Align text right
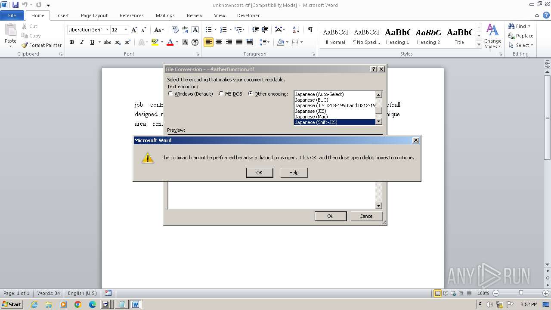The image size is (551, 310). pos(229,42)
